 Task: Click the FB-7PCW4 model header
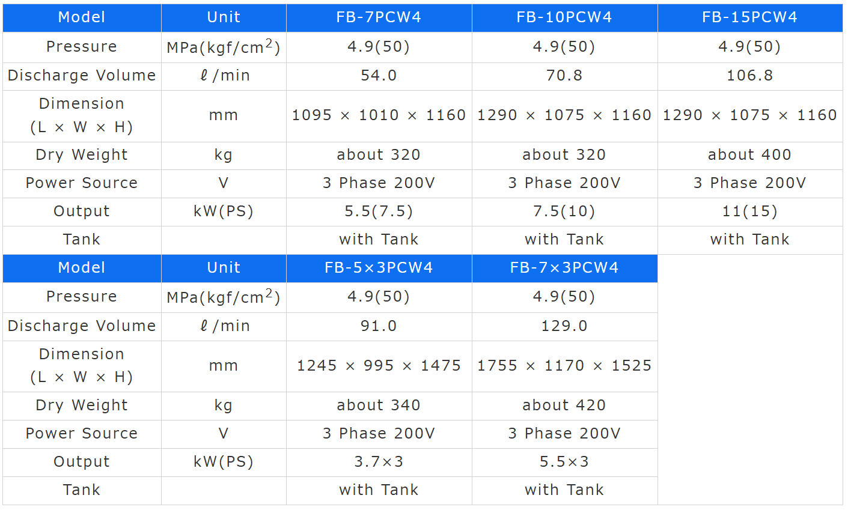tap(379, 17)
